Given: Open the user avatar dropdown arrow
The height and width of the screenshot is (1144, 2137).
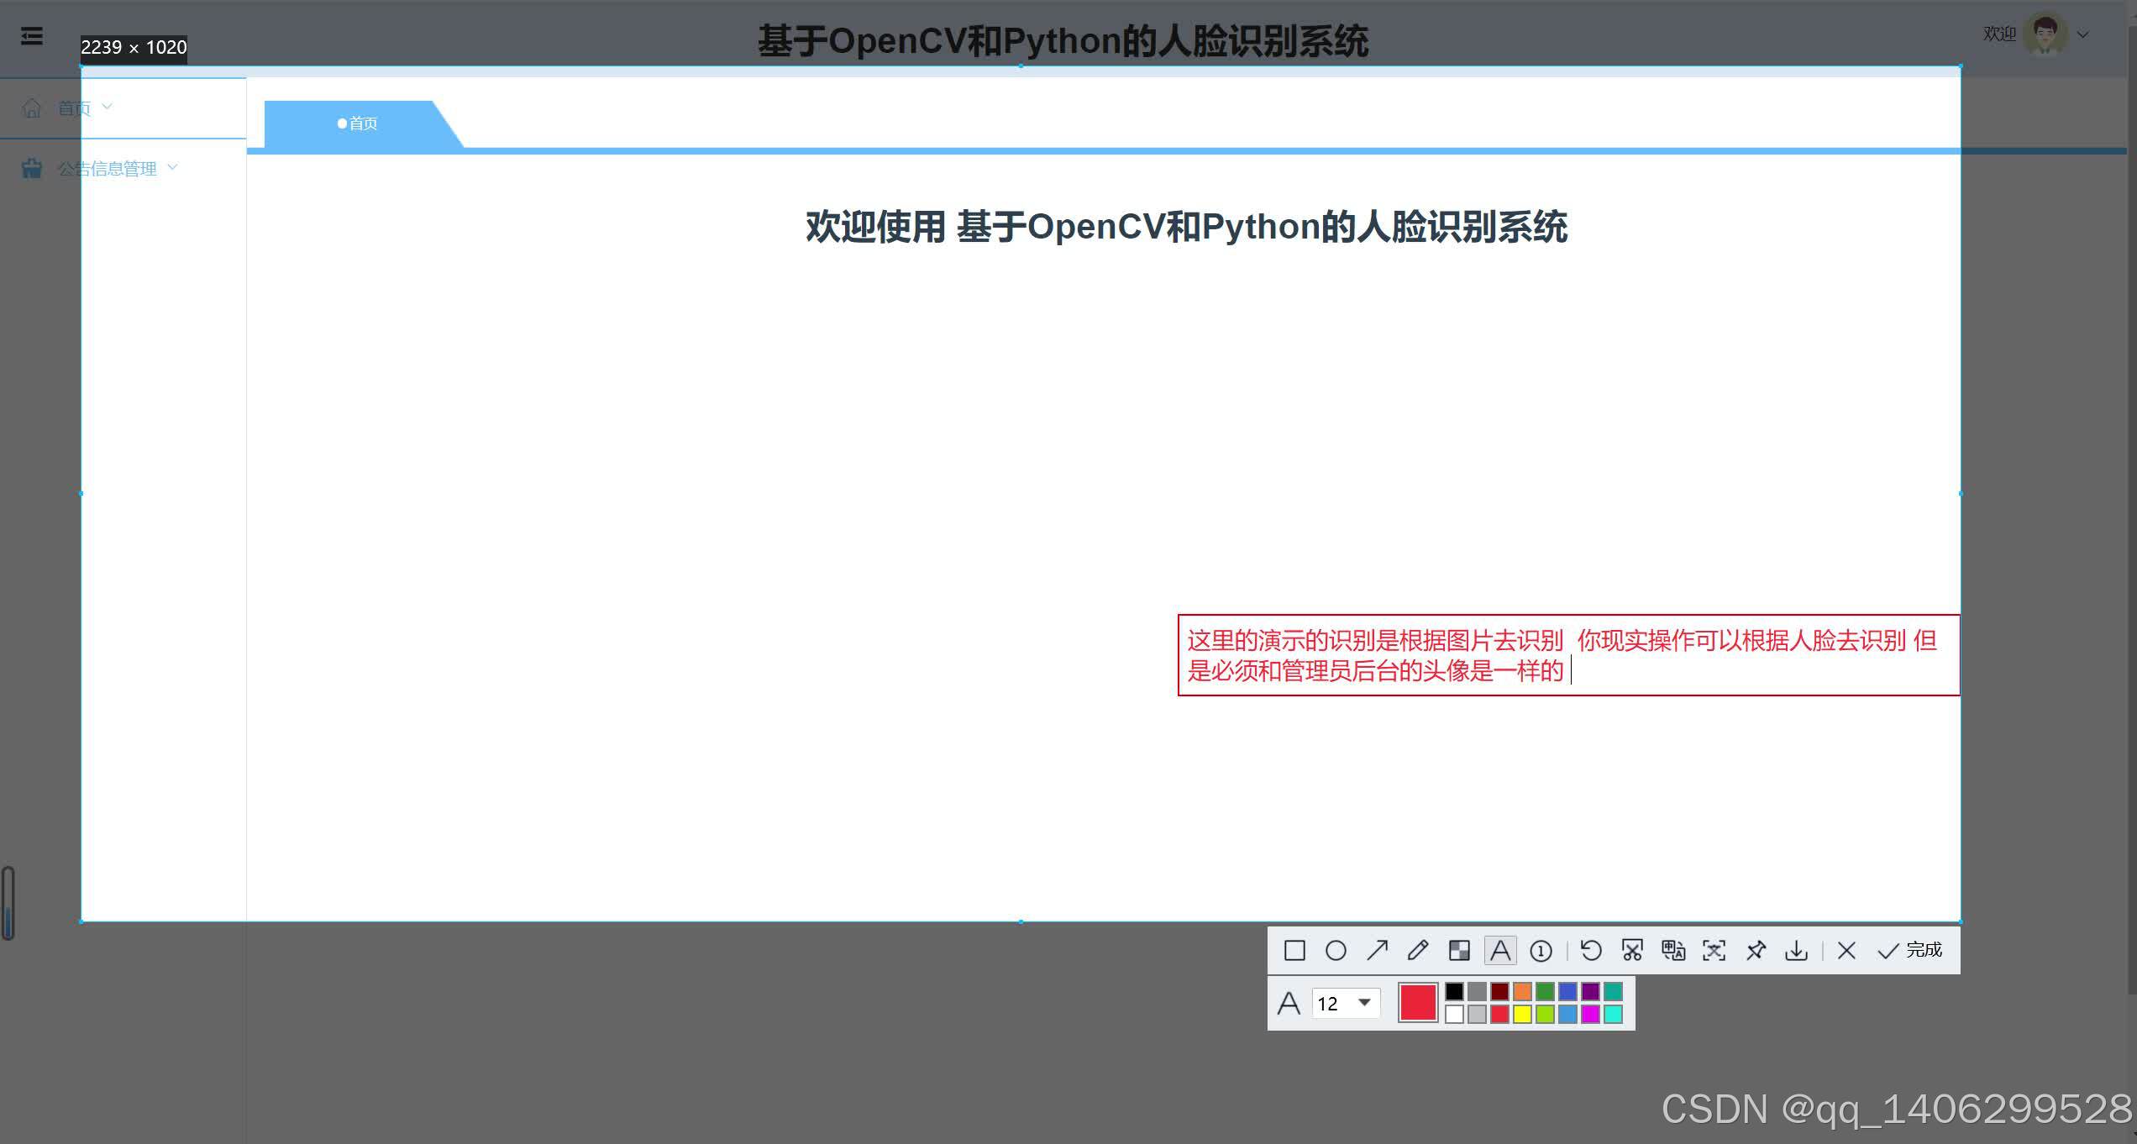Looking at the screenshot, I should pyautogui.click(x=2082, y=34).
